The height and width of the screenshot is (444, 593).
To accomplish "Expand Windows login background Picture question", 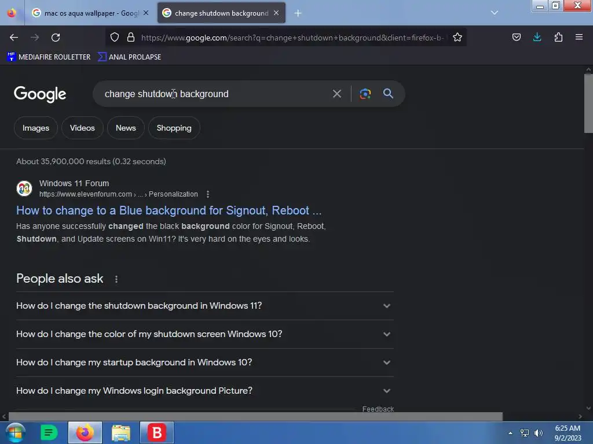I will [204, 391].
